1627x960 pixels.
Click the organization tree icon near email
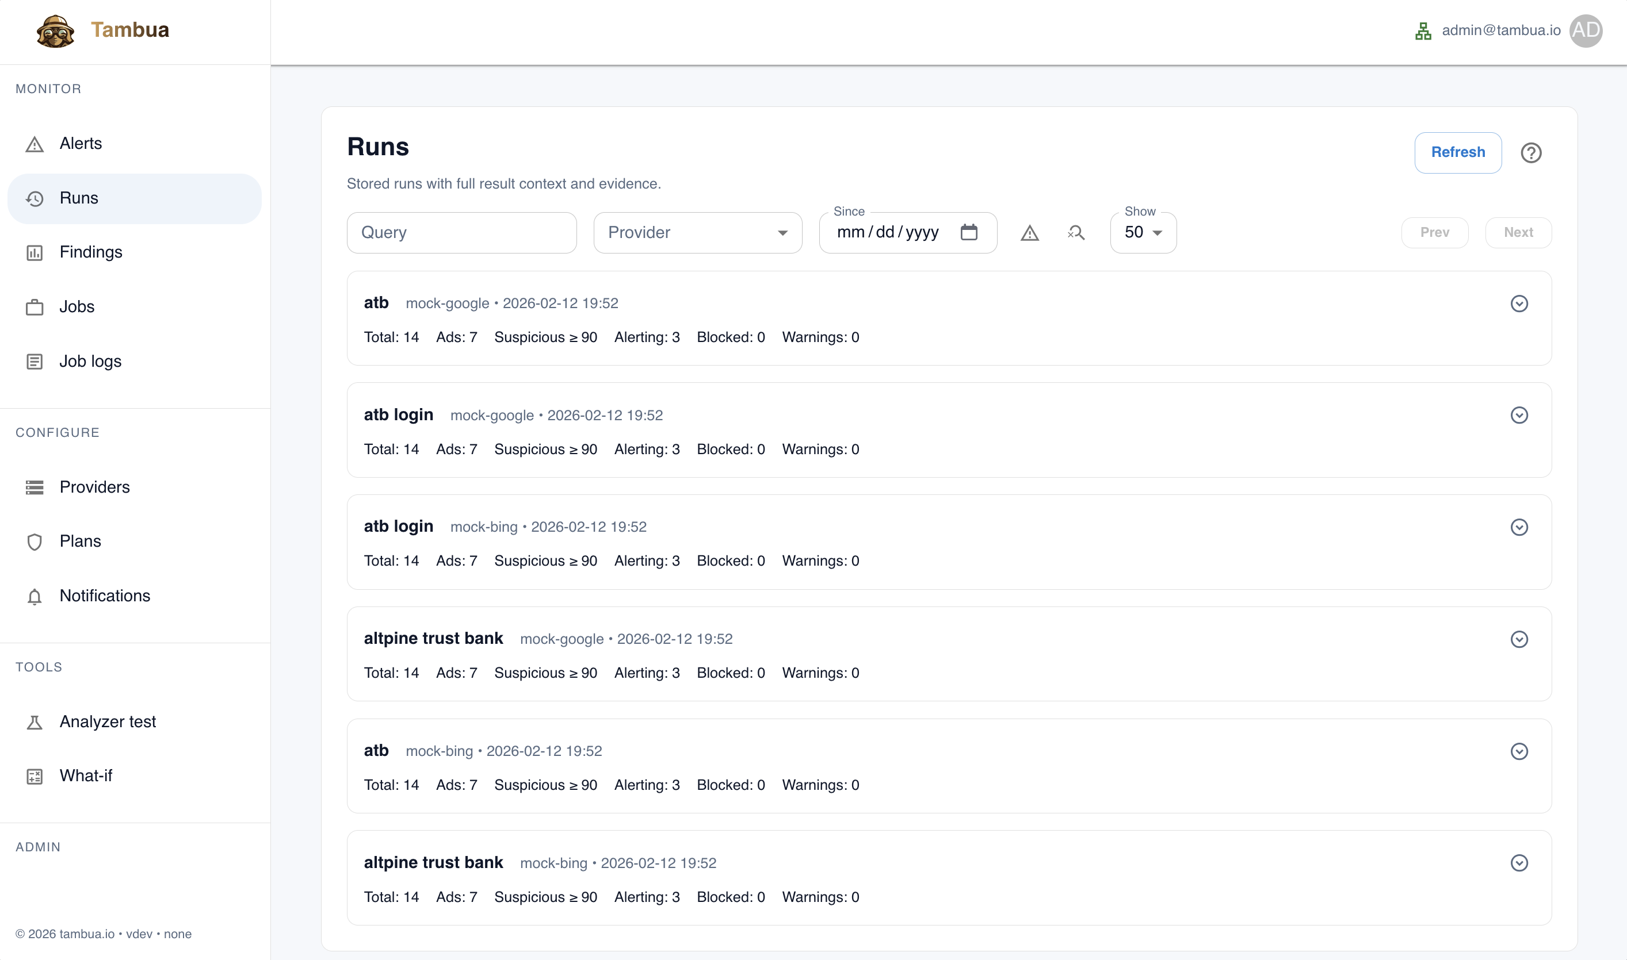1422,31
